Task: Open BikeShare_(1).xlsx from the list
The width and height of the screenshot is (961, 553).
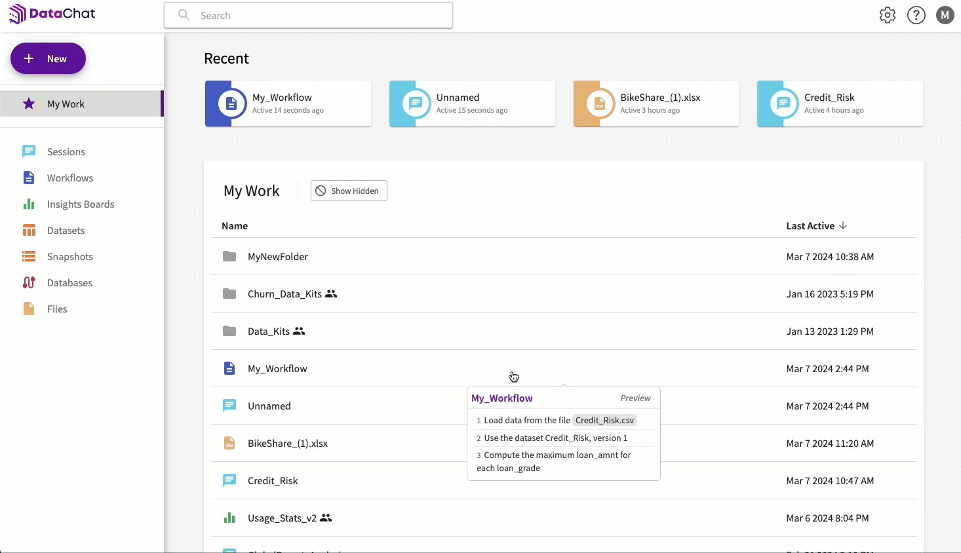Action: click(x=288, y=443)
